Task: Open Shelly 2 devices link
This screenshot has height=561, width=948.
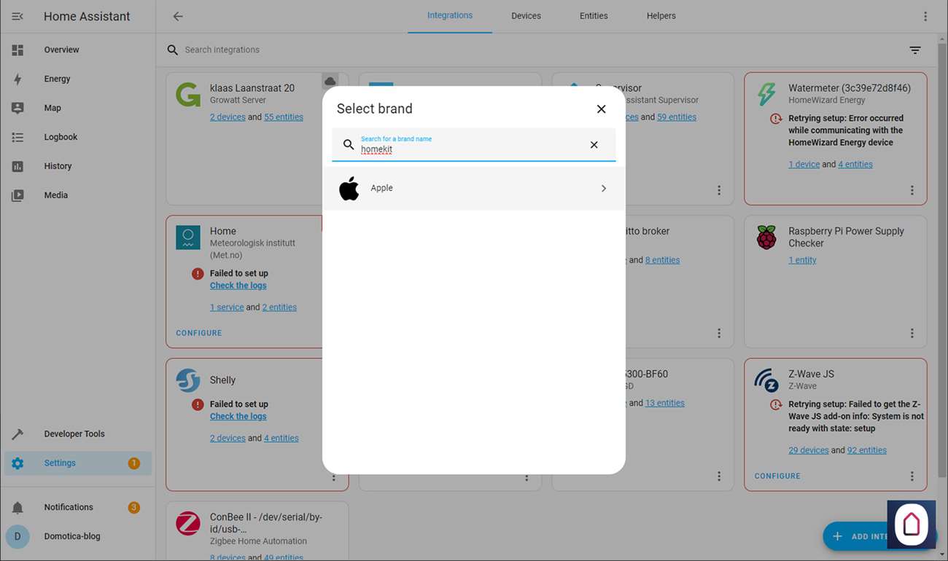Action: click(228, 438)
